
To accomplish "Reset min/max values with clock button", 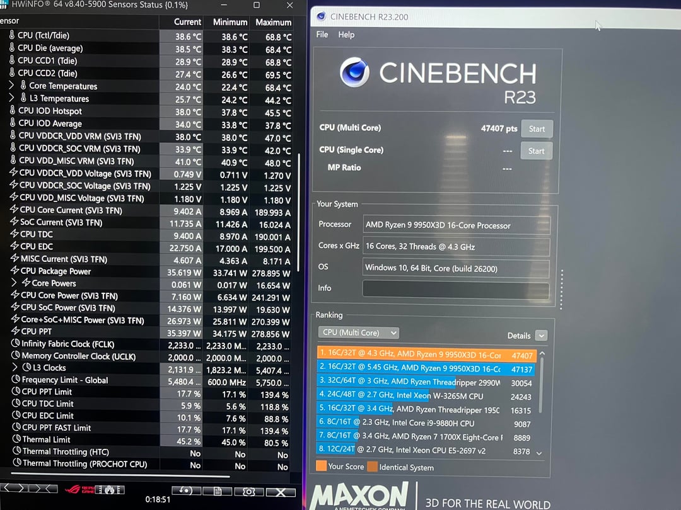I will (x=186, y=490).
